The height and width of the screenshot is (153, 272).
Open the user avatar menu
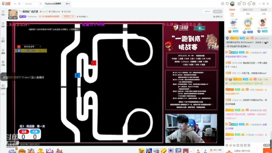[x=232, y=4]
